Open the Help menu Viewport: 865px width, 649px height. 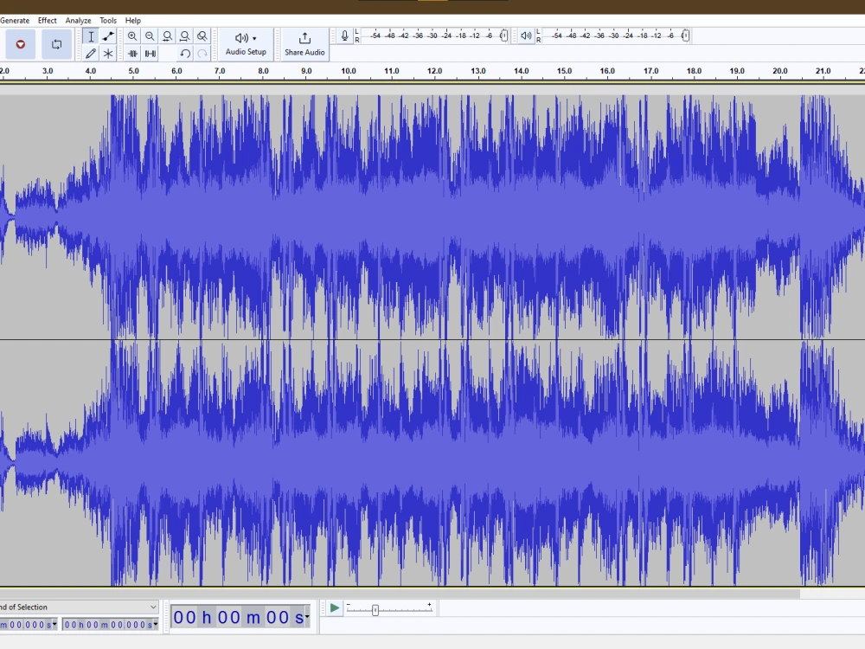(x=133, y=21)
